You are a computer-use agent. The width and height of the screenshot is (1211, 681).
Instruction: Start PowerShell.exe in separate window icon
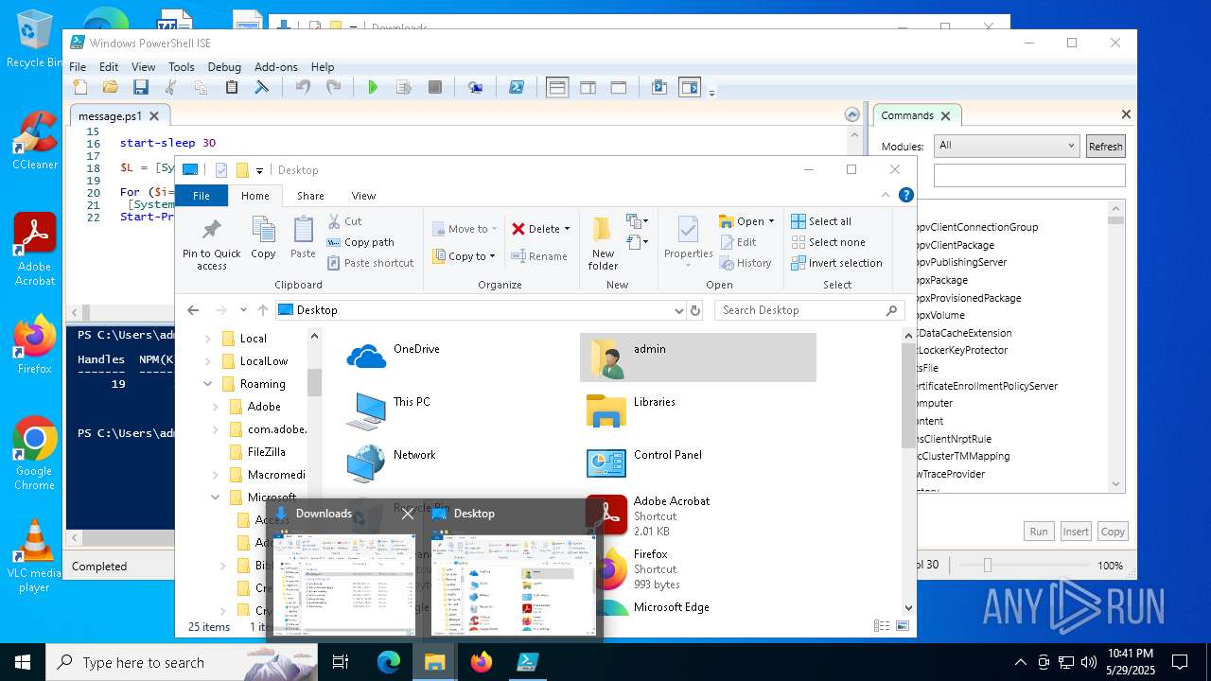pos(517,87)
